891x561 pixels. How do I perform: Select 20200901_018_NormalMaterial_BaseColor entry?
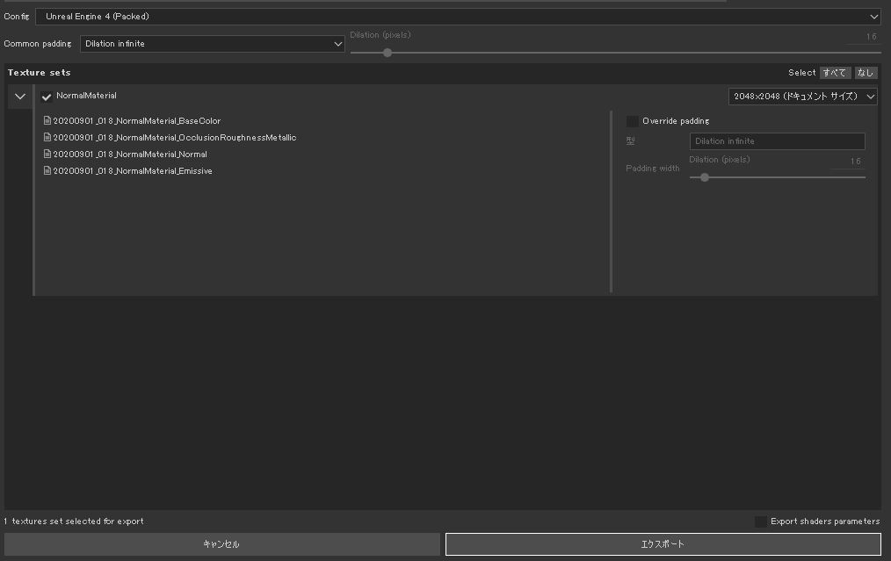click(x=136, y=121)
